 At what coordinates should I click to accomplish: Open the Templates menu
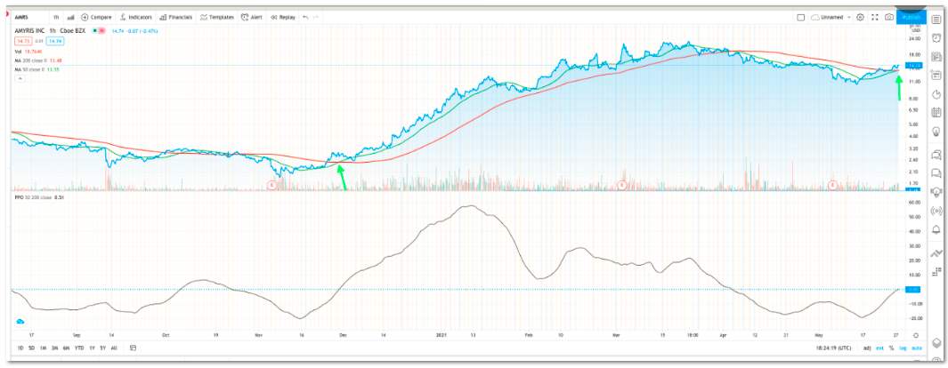click(216, 17)
